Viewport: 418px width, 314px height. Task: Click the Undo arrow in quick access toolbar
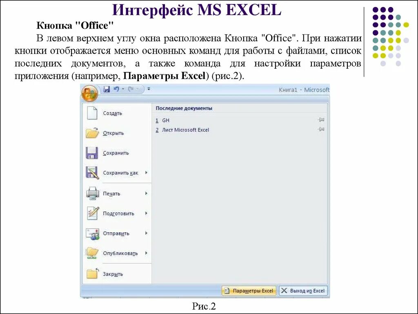point(116,89)
